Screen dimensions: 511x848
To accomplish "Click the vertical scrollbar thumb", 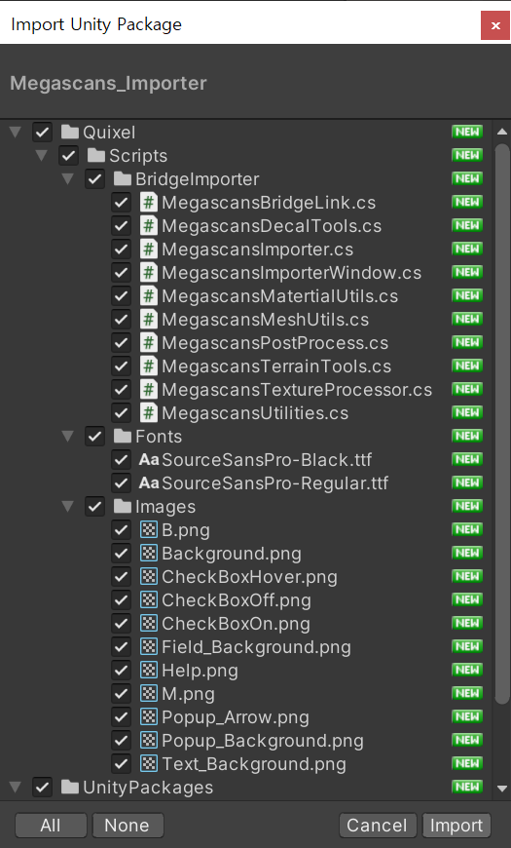I will (x=502, y=424).
